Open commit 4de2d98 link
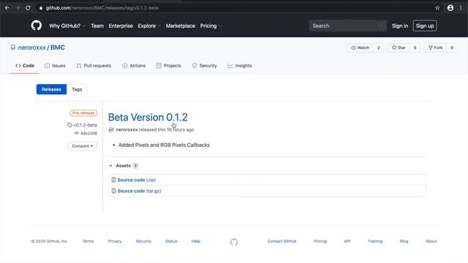 [88, 133]
